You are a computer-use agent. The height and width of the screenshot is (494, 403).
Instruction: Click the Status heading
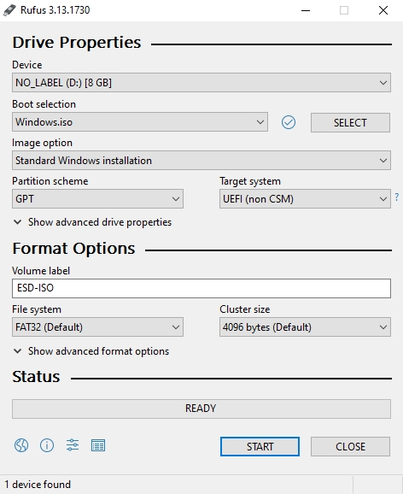[36, 377]
